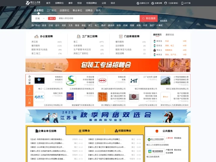
Task: Click 林先生's avatar icon
Action: pyautogui.click(x=154, y=55)
